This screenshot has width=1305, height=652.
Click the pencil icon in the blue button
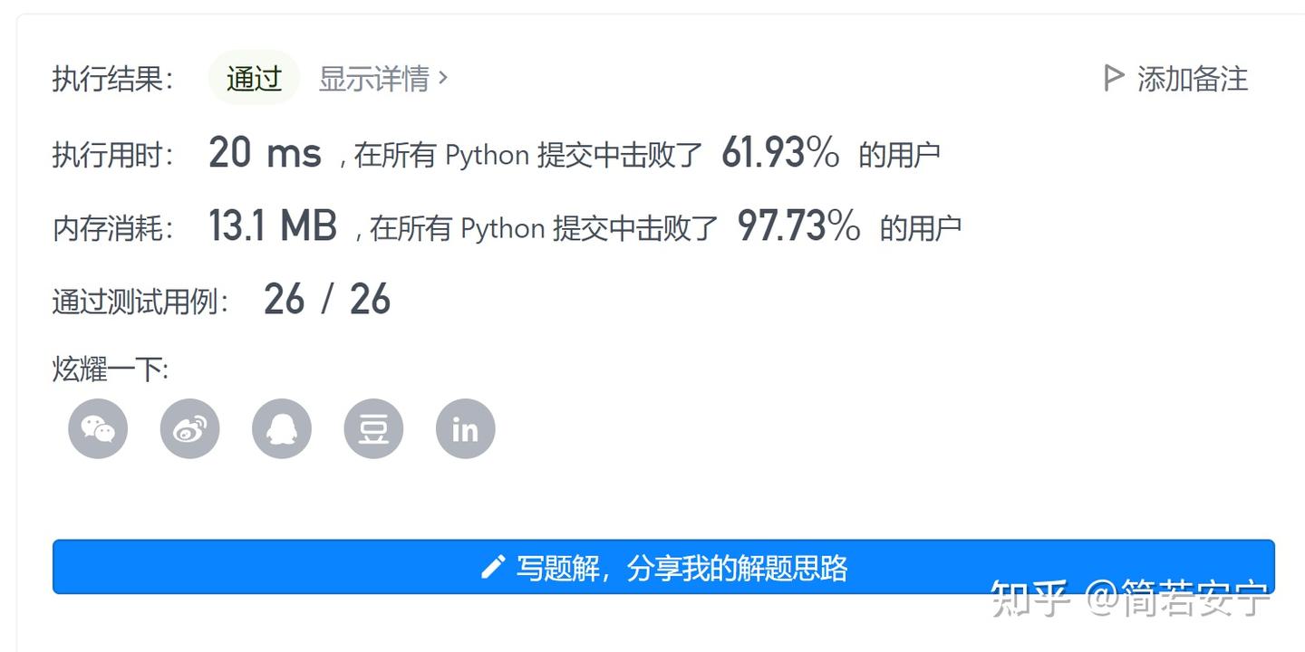(492, 568)
